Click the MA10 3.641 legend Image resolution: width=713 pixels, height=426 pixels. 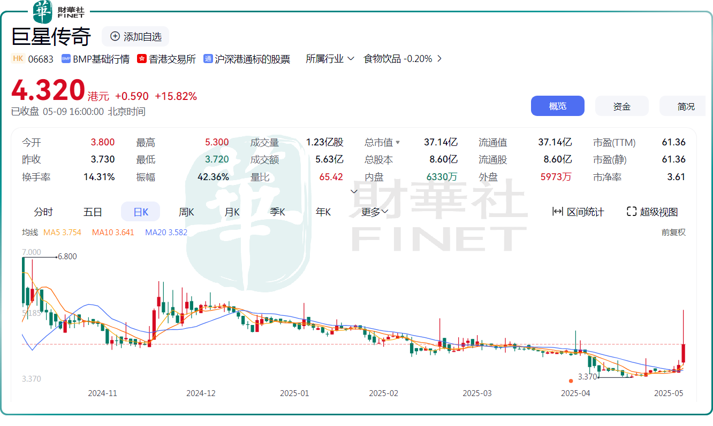(x=113, y=232)
